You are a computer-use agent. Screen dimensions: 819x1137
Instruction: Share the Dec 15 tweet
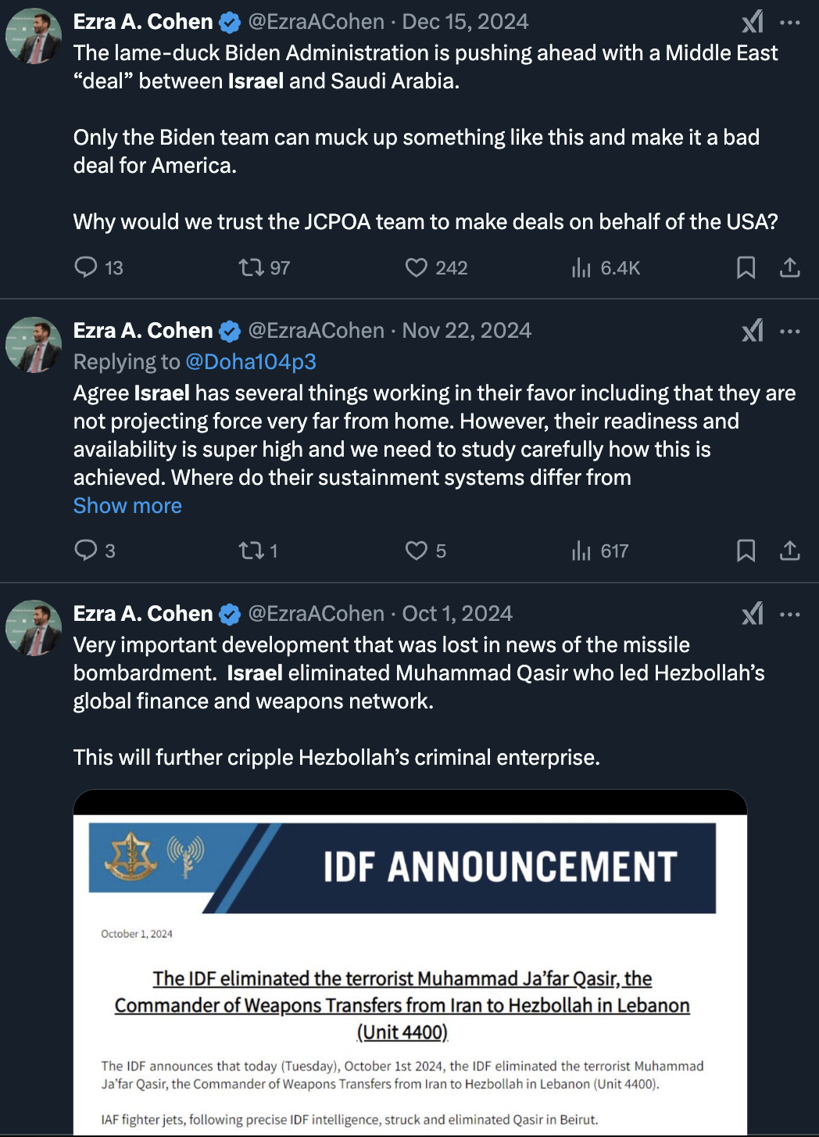790,267
